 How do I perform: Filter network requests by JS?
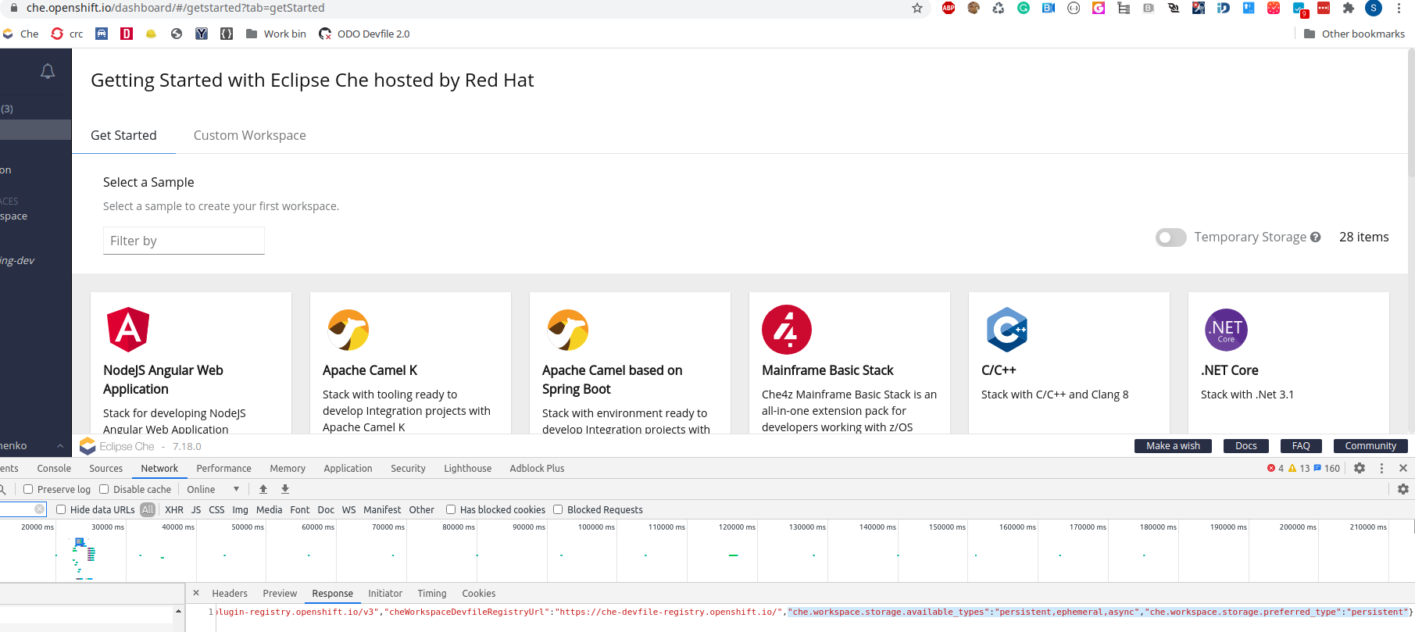(196, 510)
